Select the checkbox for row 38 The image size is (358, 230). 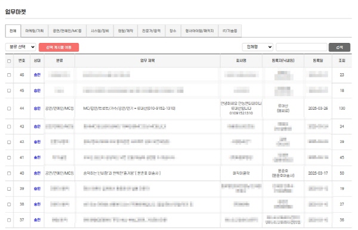9,204
